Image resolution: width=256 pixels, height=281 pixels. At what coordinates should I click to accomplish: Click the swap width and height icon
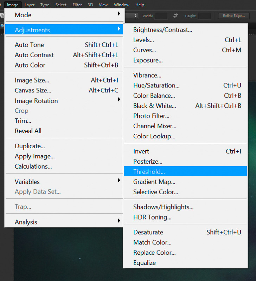click(x=176, y=16)
